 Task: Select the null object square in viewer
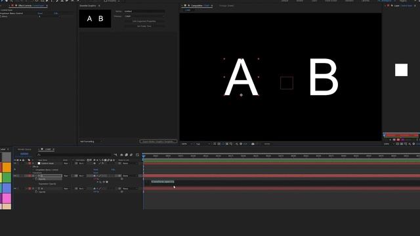coord(287,83)
